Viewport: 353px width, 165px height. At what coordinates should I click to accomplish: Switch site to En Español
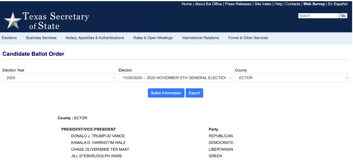coord(338,4)
